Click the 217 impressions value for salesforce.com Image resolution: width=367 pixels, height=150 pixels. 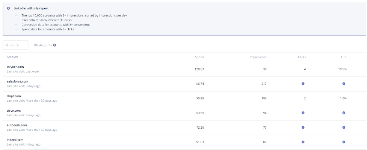pyautogui.click(x=264, y=84)
